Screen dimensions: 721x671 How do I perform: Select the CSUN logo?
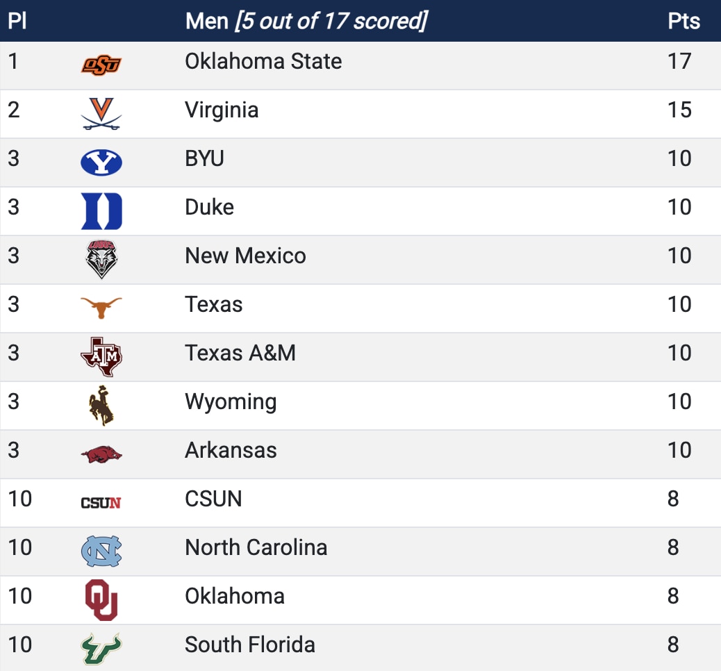101,503
